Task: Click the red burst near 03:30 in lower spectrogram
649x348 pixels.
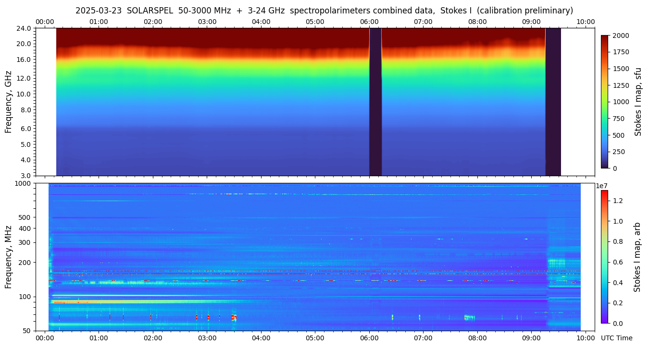Action: 234,317
